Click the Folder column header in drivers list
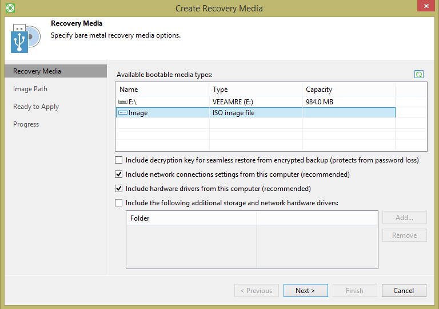The image size is (439, 309). pos(191,218)
